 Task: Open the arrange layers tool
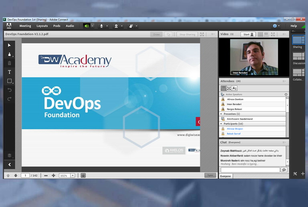pos(9,155)
